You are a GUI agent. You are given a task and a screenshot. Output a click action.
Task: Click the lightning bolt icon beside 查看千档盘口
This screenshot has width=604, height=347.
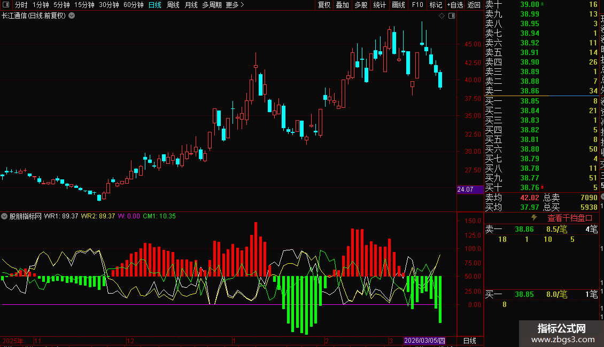(x=534, y=218)
